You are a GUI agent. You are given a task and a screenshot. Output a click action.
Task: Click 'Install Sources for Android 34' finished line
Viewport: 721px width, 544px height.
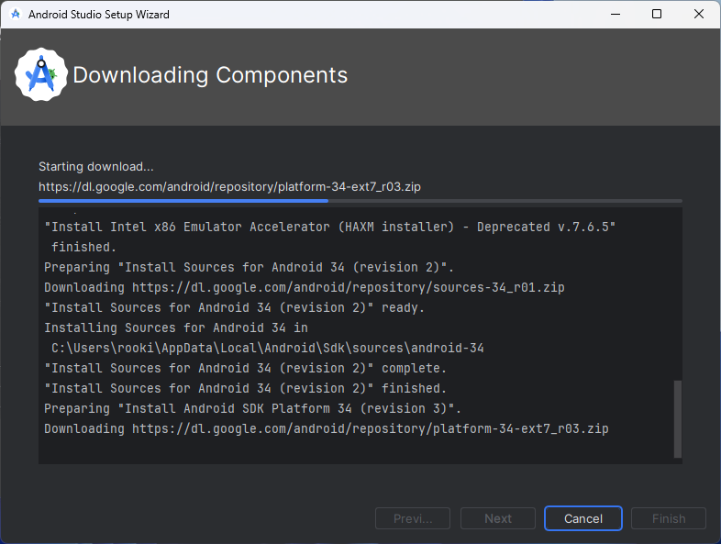(246, 389)
